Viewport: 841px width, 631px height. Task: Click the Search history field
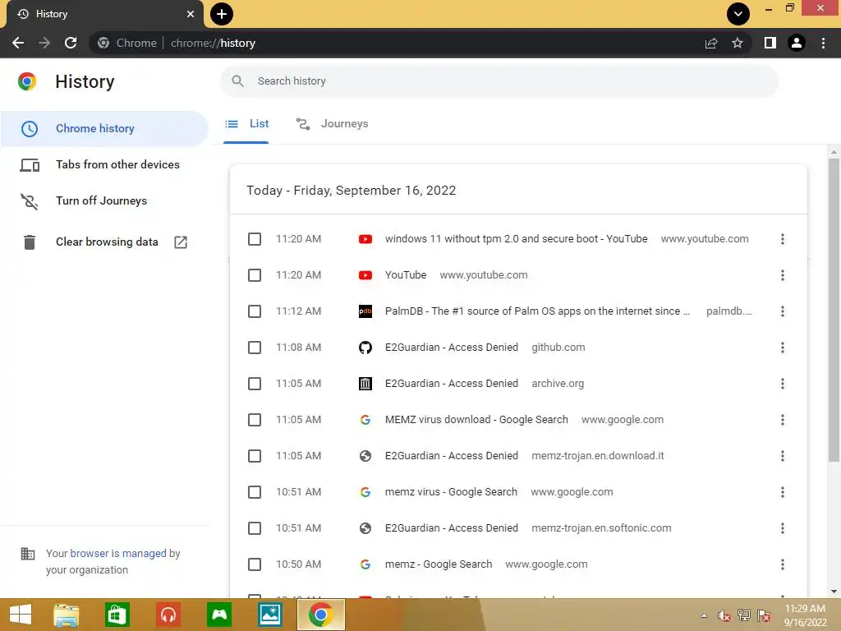pyautogui.click(x=499, y=81)
